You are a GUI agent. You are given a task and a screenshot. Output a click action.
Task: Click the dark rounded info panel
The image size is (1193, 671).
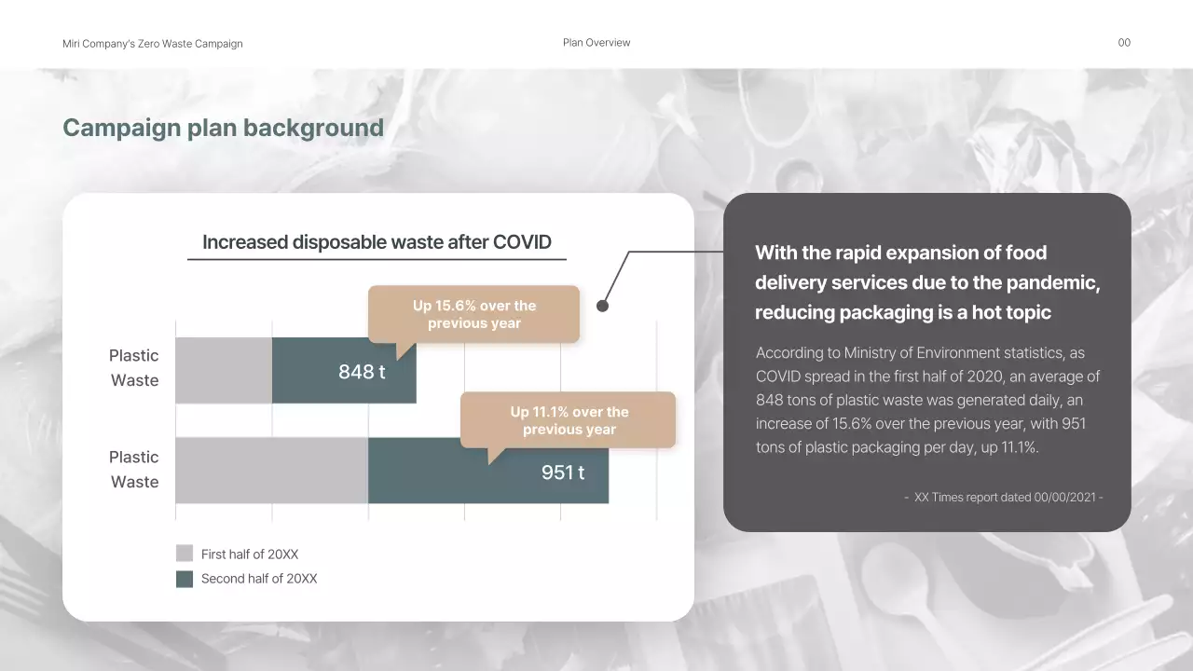point(927,363)
